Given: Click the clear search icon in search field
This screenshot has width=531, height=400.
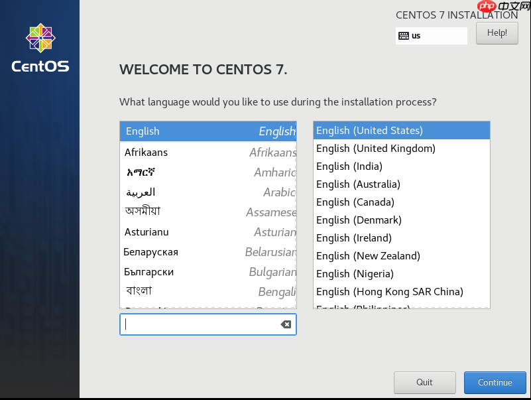Looking at the screenshot, I should coord(285,324).
